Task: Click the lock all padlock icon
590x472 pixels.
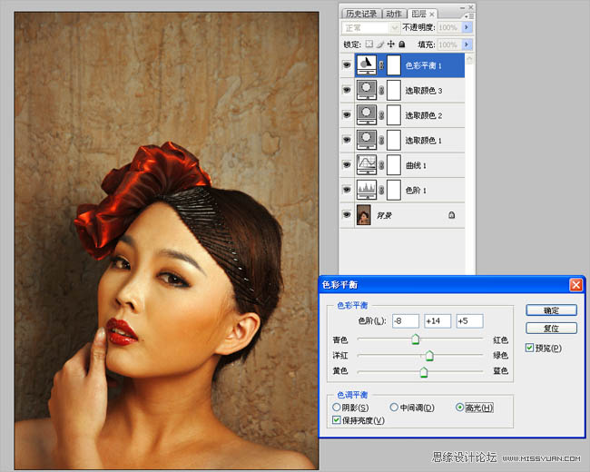Action: pyautogui.click(x=403, y=44)
